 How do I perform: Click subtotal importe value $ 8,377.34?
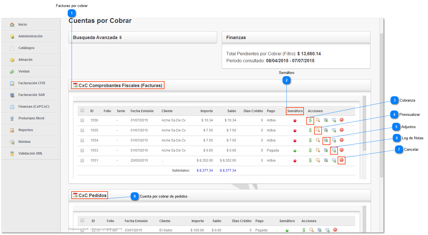[205, 171]
